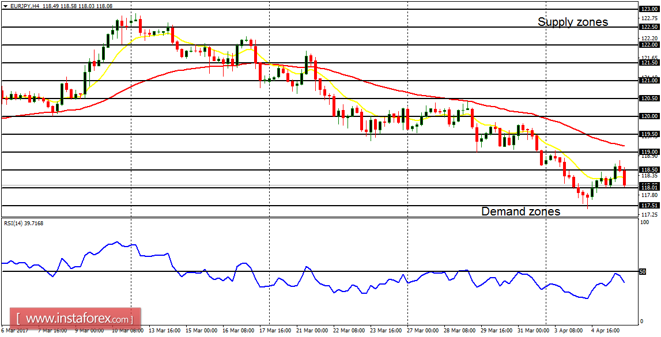Select the RSI(14) indicator label
This screenshot has width=661, height=337.
tap(24, 222)
